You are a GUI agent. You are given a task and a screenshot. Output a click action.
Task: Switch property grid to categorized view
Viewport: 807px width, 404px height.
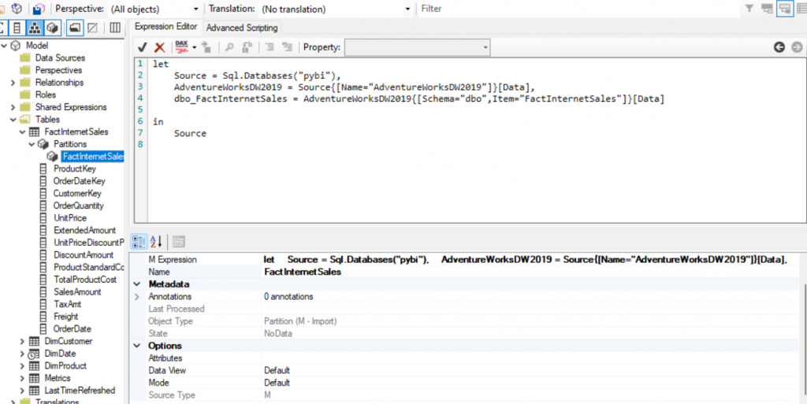[x=139, y=241]
